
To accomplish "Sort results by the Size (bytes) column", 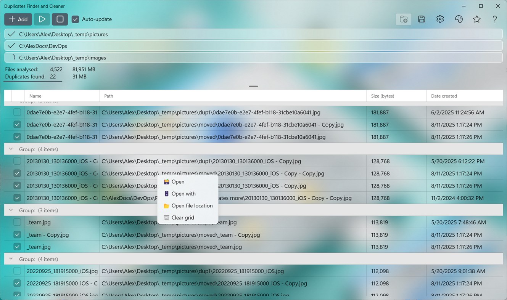I will [x=382, y=96].
